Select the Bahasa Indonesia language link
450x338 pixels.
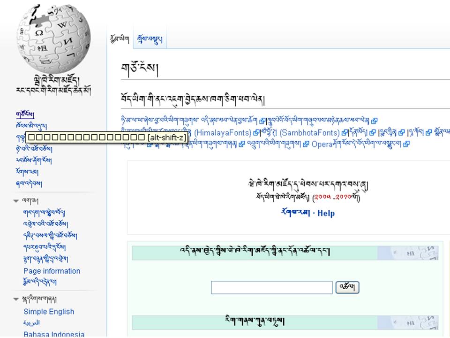[x=54, y=333]
